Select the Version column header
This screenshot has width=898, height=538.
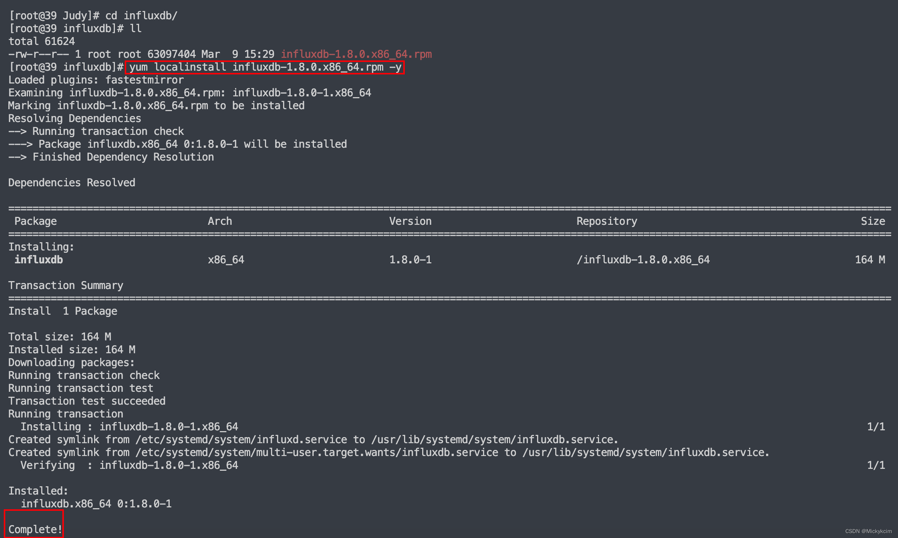(410, 221)
